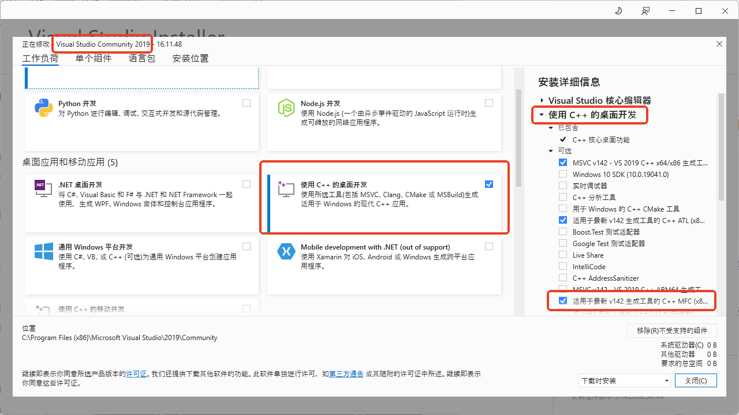
Task: Click the Universal Windows Platform icon
Action: point(44,251)
